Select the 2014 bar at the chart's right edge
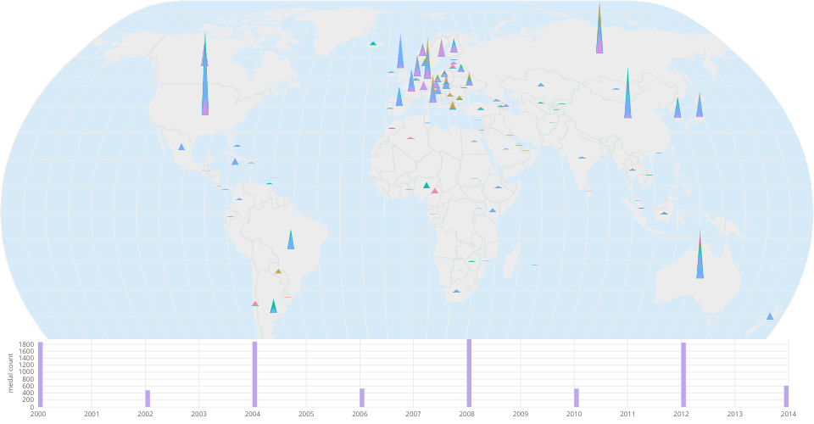Viewport: 814px width, 424px height. tap(786, 396)
